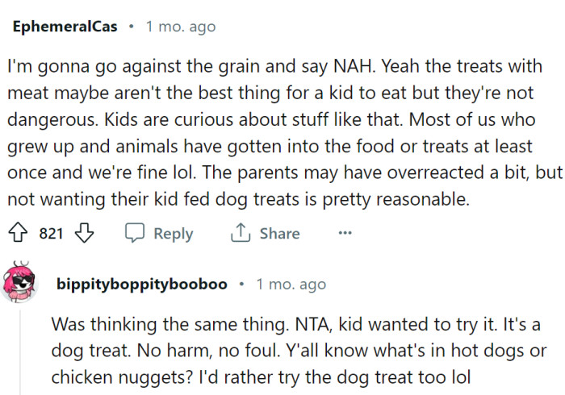Image resolution: width=565 pixels, height=395 pixels.
Task: Click the timestamp beside EphemeralCas
Action: (x=180, y=27)
